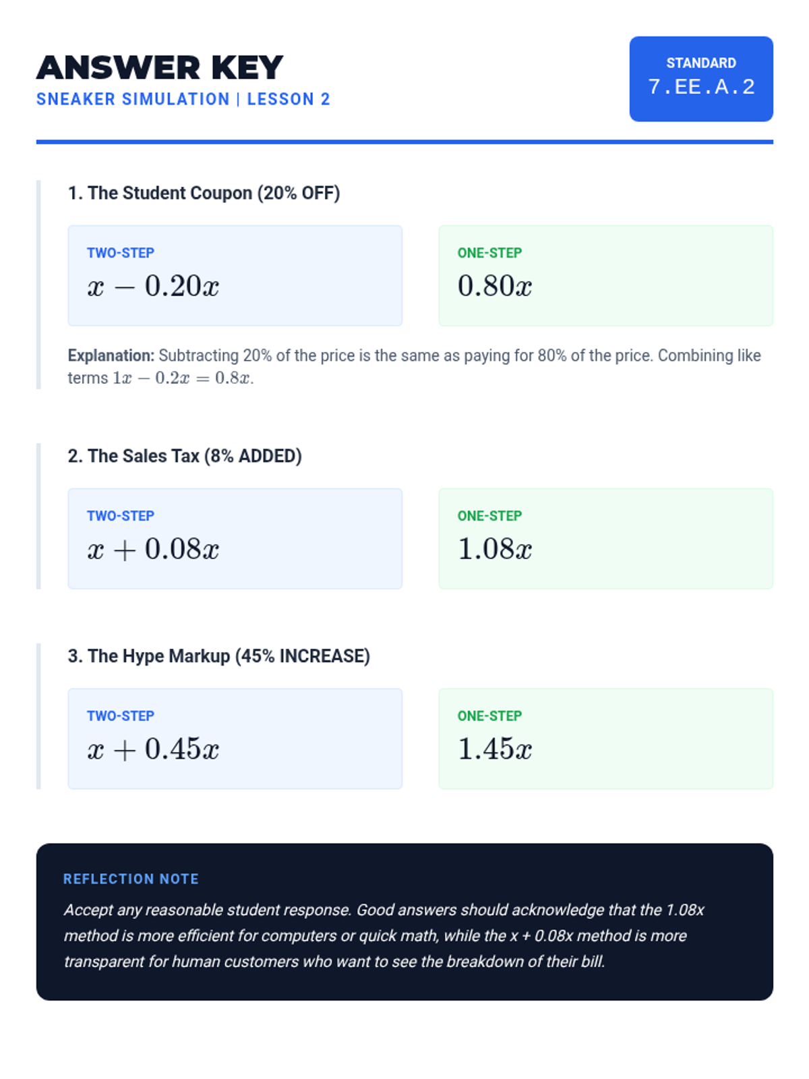The height and width of the screenshot is (1079, 809).
Task: Click the REFLECTION NOTE label
Action: tap(131, 879)
